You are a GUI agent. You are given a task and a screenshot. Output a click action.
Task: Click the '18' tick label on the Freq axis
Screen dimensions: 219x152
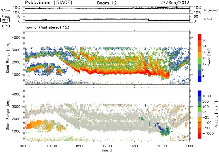tap(18, 16)
